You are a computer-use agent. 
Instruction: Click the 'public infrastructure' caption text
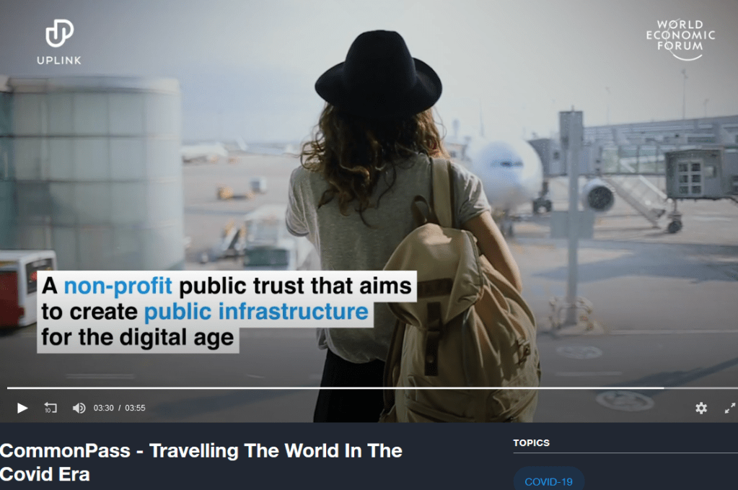coord(256,312)
